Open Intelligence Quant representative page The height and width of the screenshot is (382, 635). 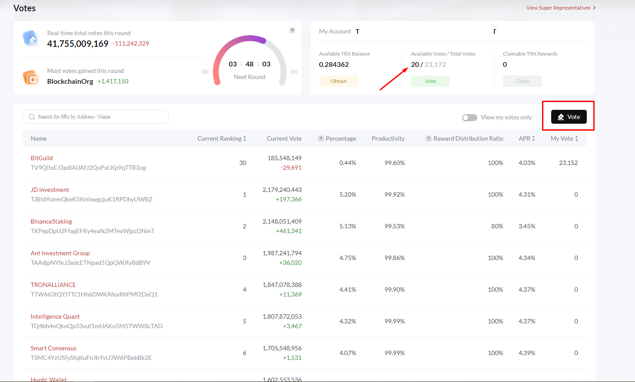[55, 316]
